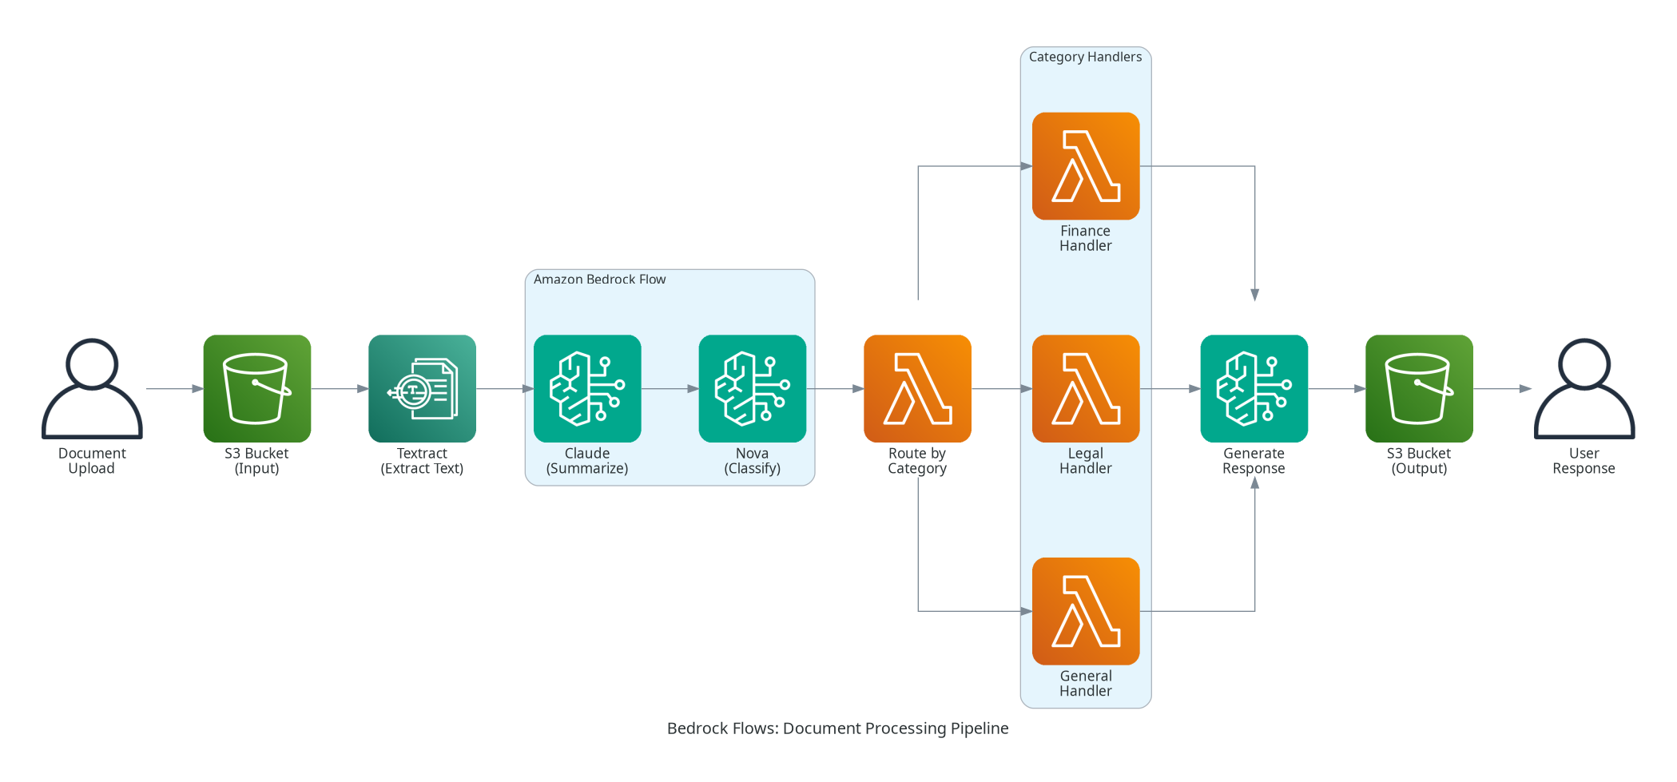Click the General Handler Lambda icon
Viewport: 1677px width, 782px height.
1085,612
